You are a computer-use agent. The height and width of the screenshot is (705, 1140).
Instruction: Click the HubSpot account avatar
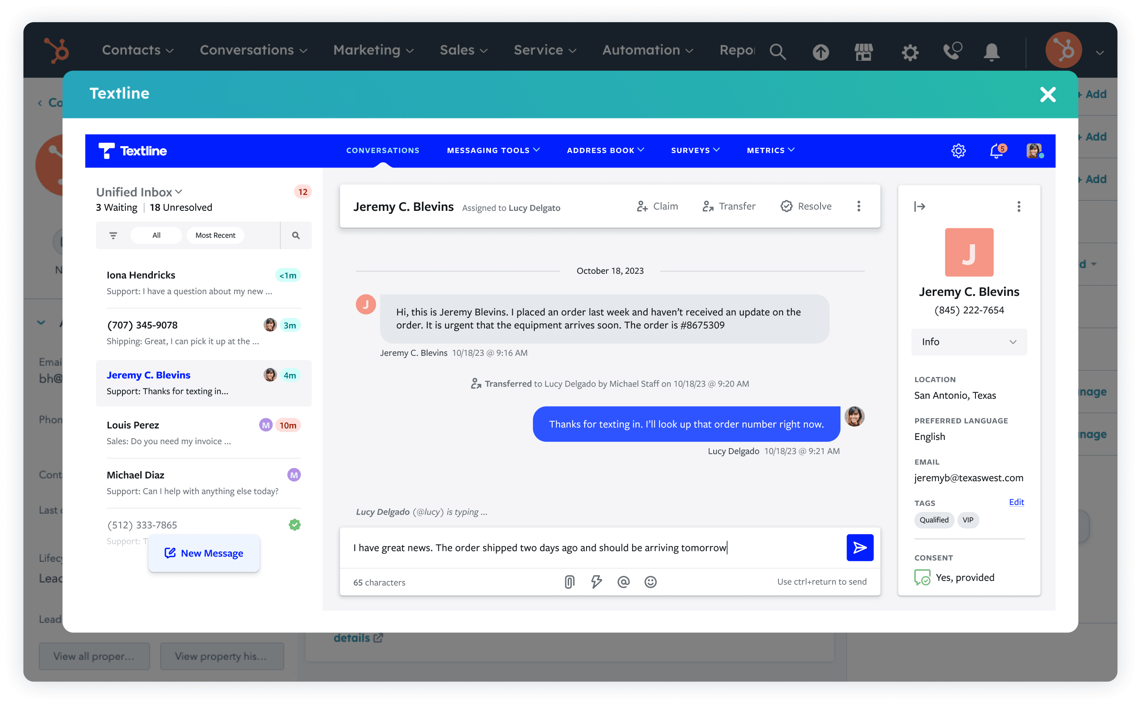point(1063,50)
